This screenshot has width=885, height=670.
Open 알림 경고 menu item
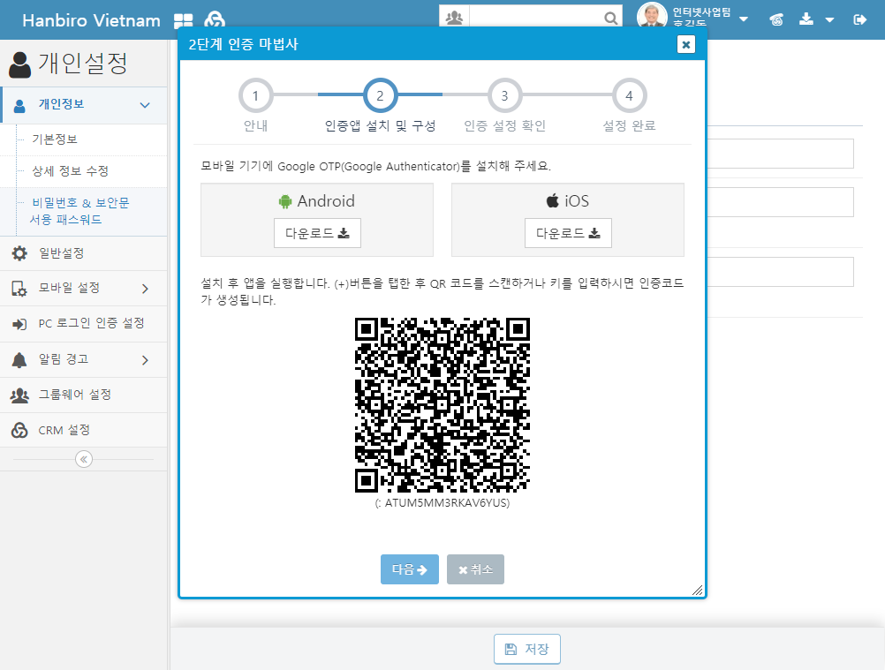pos(84,359)
